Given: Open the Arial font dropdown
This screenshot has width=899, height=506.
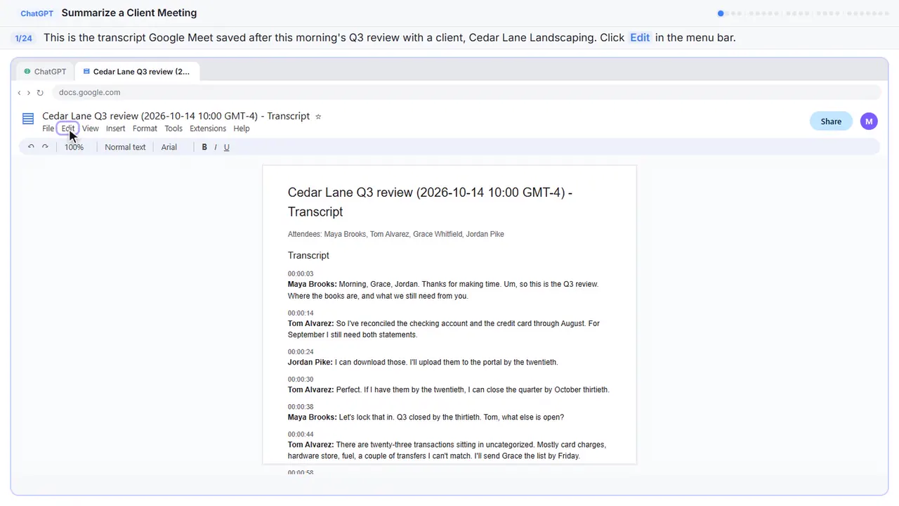Looking at the screenshot, I should [x=169, y=147].
